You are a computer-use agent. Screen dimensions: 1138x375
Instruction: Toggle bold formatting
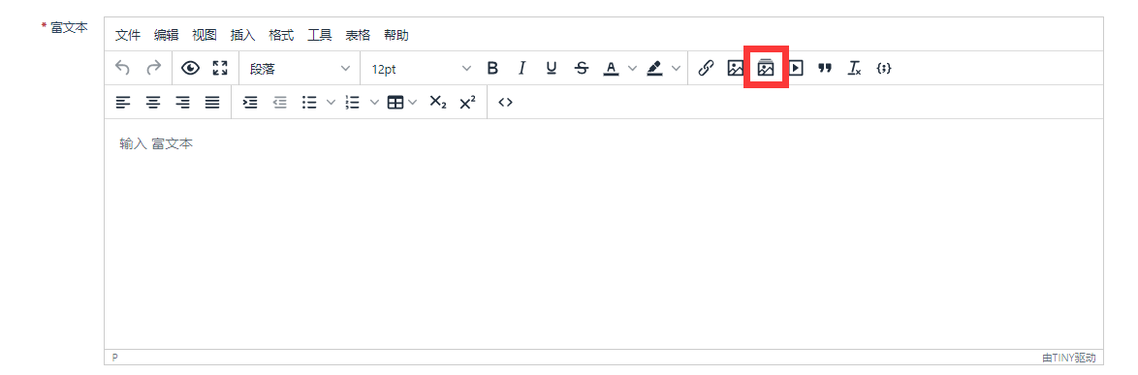tap(492, 68)
